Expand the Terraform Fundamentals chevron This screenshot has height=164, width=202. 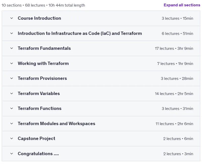[12, 48]
